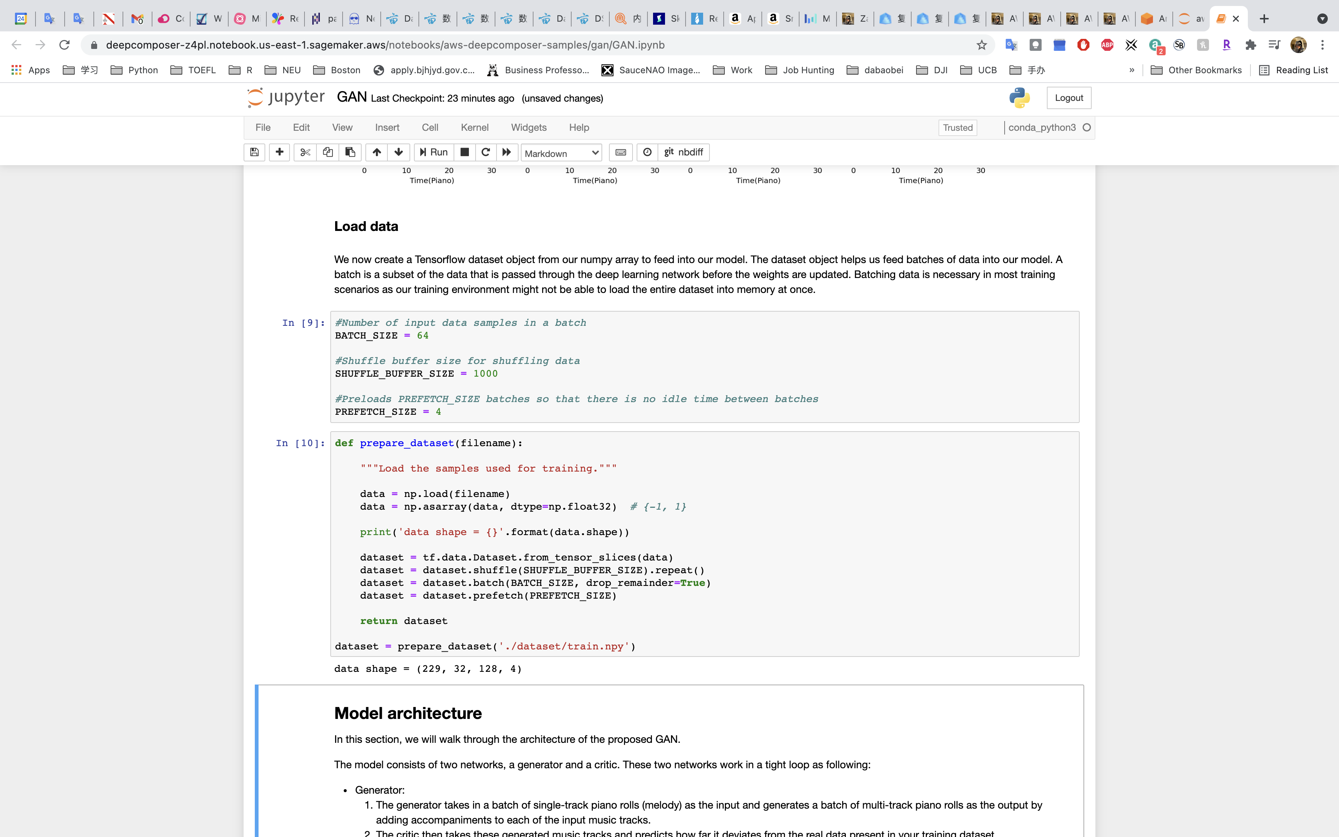Toggle the Trusted notebook indicator
The image size is (1339, 837).
[957, 127]
